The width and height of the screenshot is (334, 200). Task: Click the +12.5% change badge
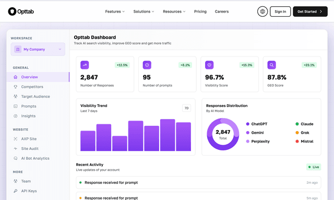coord(122,65)
